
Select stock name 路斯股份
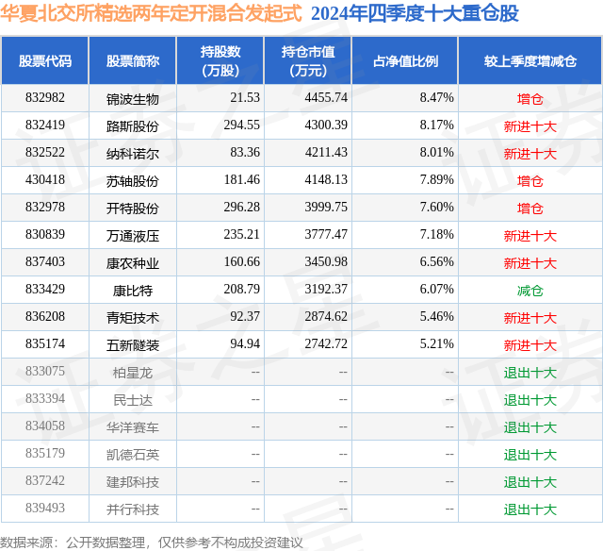click(x=133, y=126)
